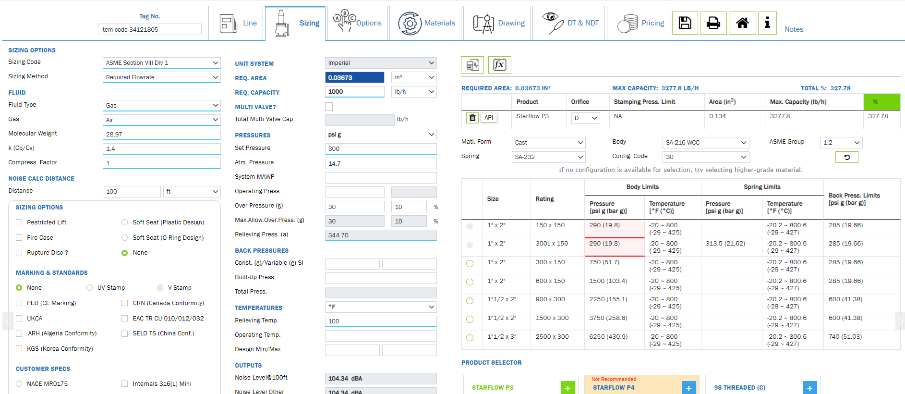The width and height of the screenshot is (905, 394).
Task: Click the Molecular Weight field
Action: pos(162,135)
